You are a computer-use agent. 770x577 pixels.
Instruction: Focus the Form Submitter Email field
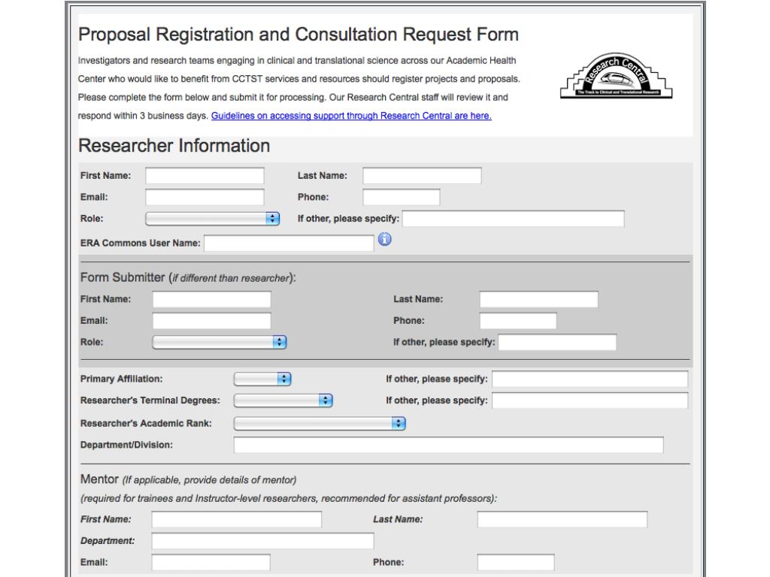(211, 321)
